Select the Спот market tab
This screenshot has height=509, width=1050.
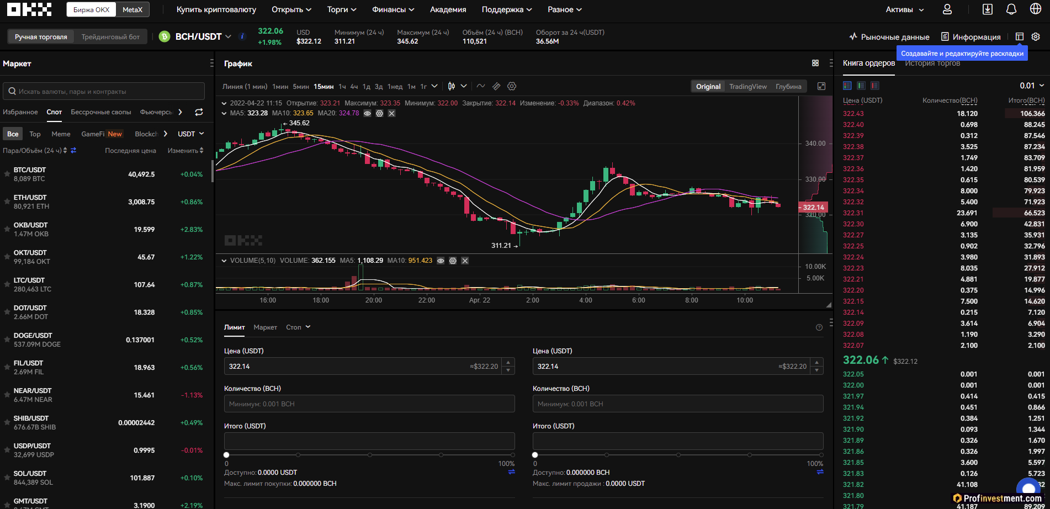point(54,112)
